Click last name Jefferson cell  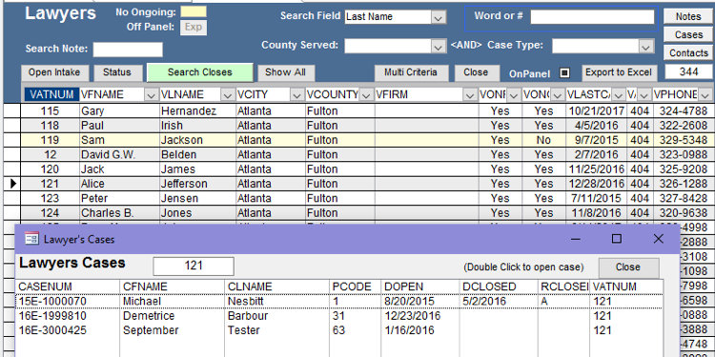[197, 184]
